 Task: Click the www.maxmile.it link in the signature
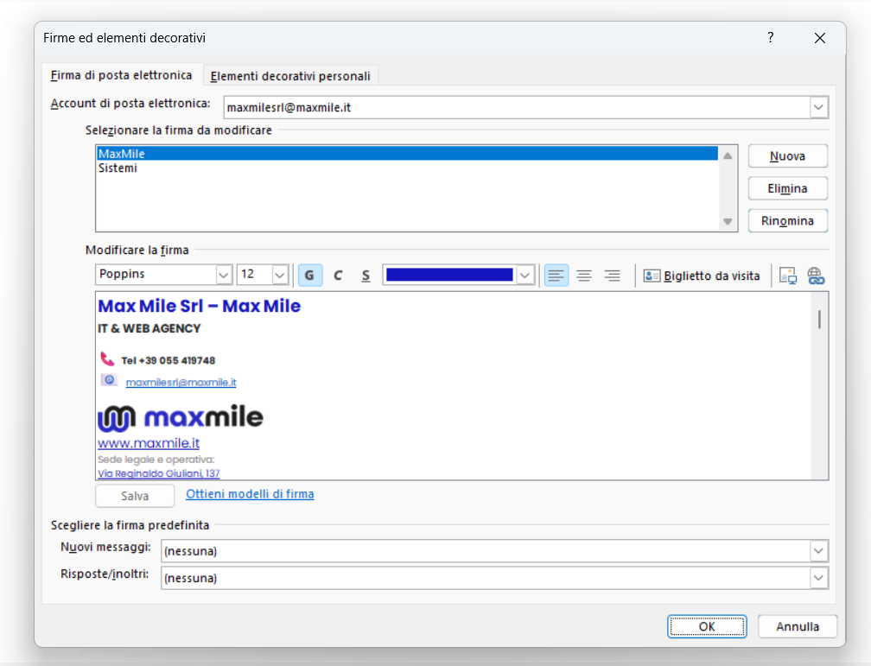click(x=149, y=442)
